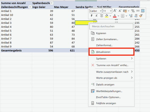The image size is (150, 112).
Task: Select Zahlenformat menu entry
Action: (x=111, y=45)
